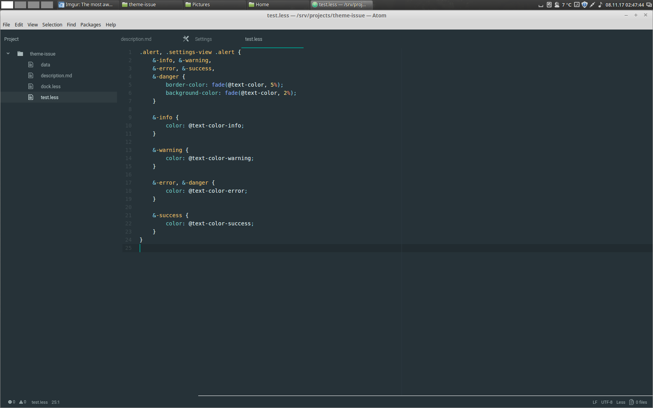Click the 0 files git status indicator

(638, 402)
